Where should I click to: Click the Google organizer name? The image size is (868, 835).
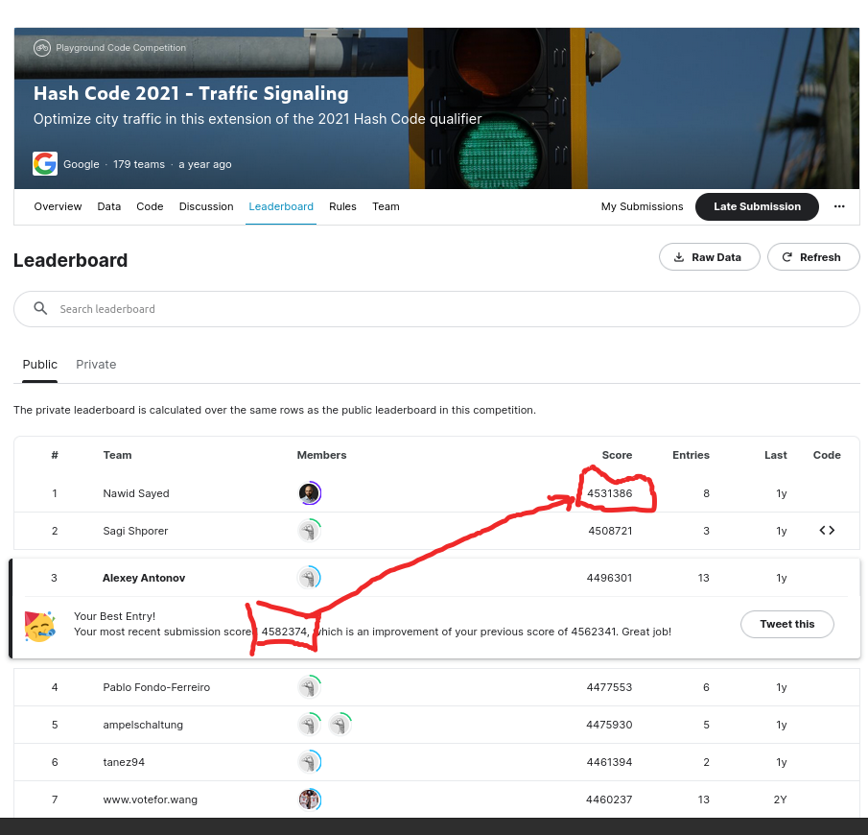[x=82, y=164]
